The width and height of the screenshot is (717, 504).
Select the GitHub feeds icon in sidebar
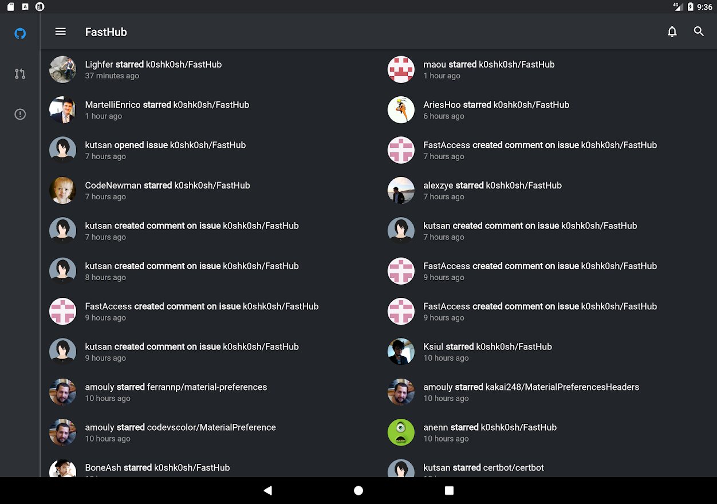point(20,34)
